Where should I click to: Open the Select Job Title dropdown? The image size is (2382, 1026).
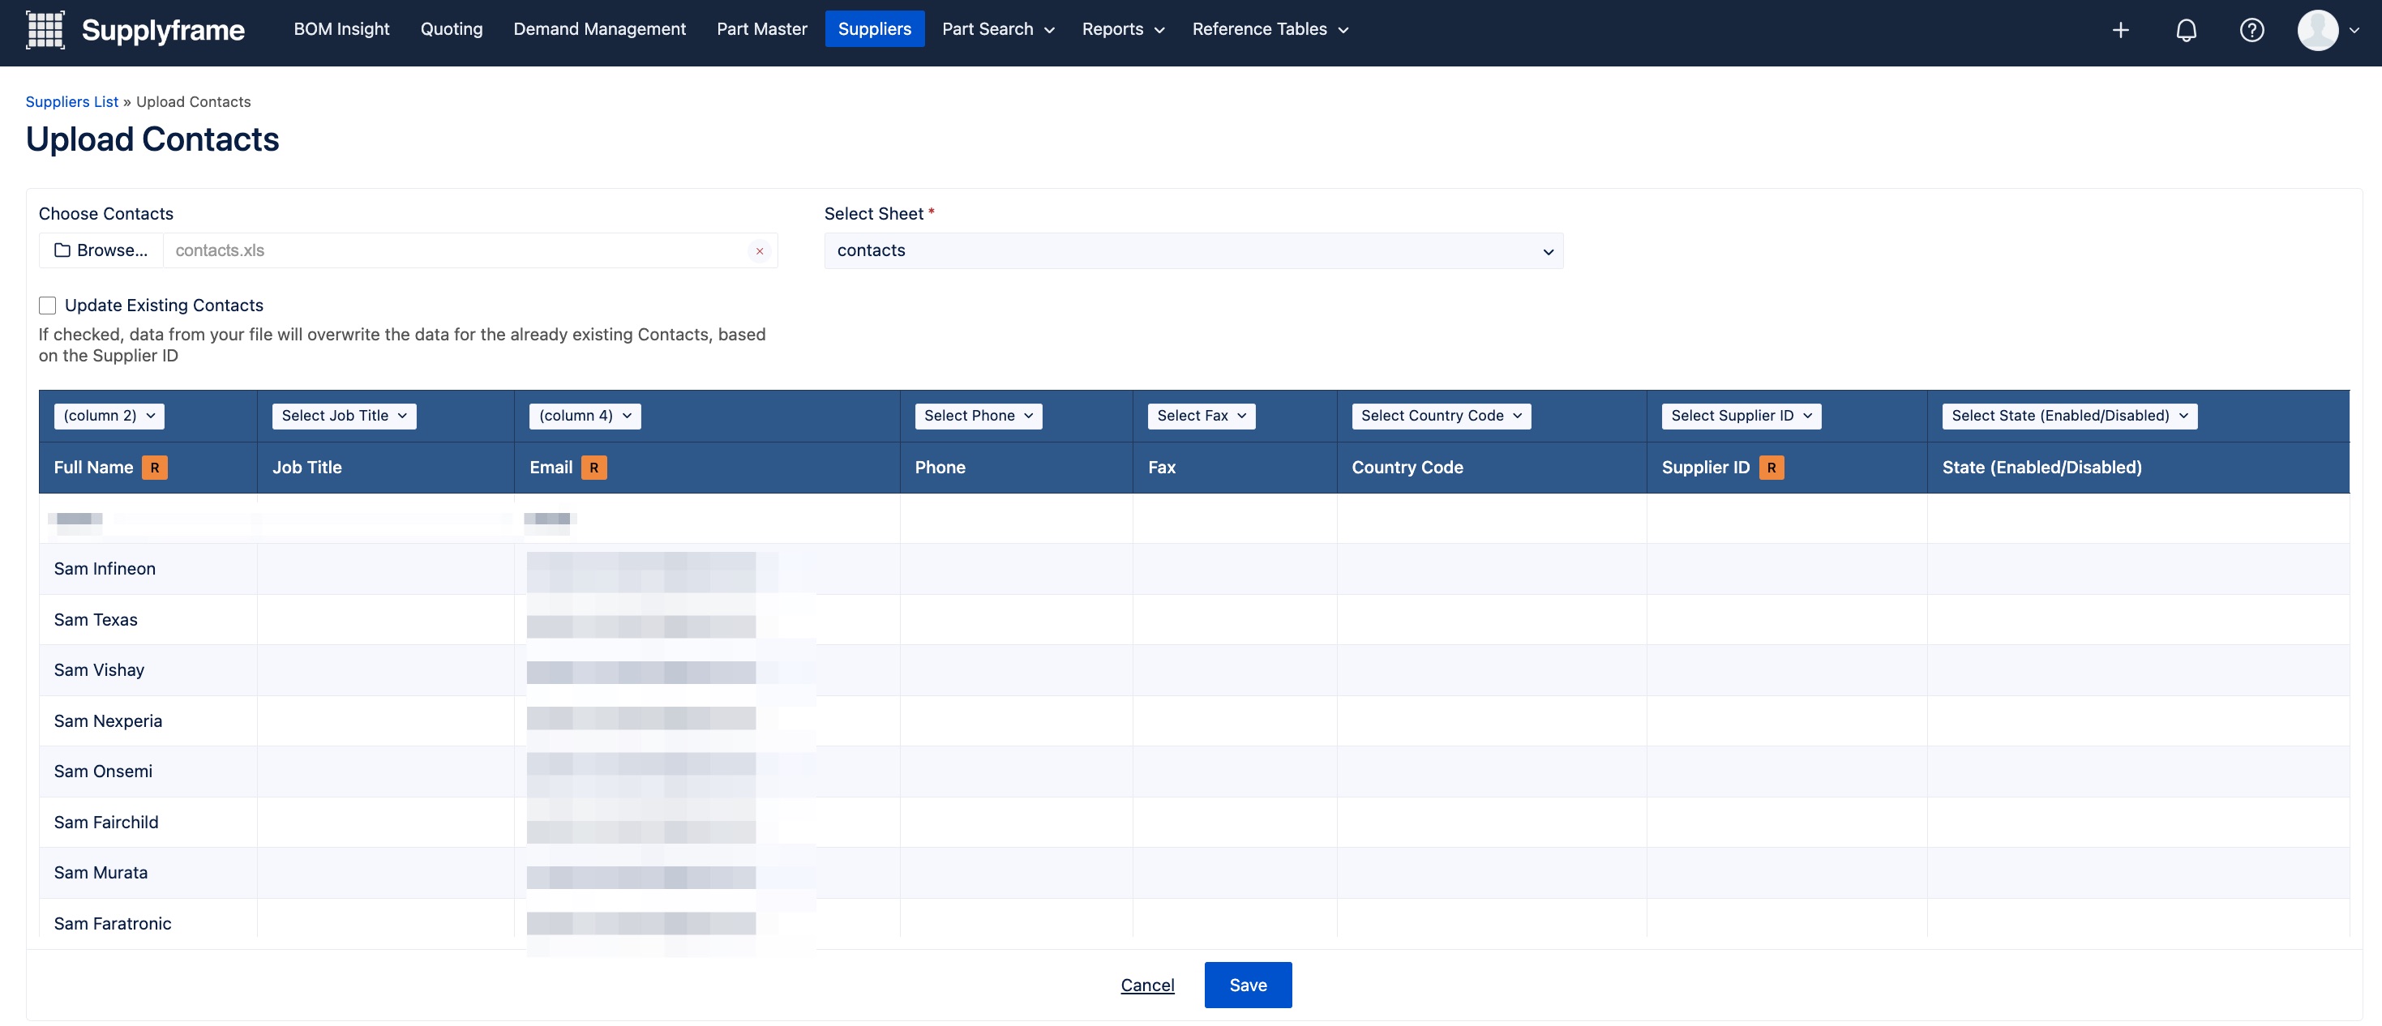[344, 416]
